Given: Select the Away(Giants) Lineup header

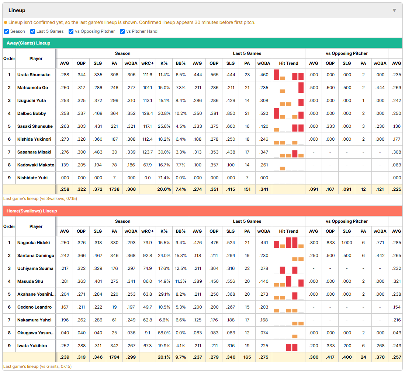Looking at the screenshot, I should (x=202, y=43).
